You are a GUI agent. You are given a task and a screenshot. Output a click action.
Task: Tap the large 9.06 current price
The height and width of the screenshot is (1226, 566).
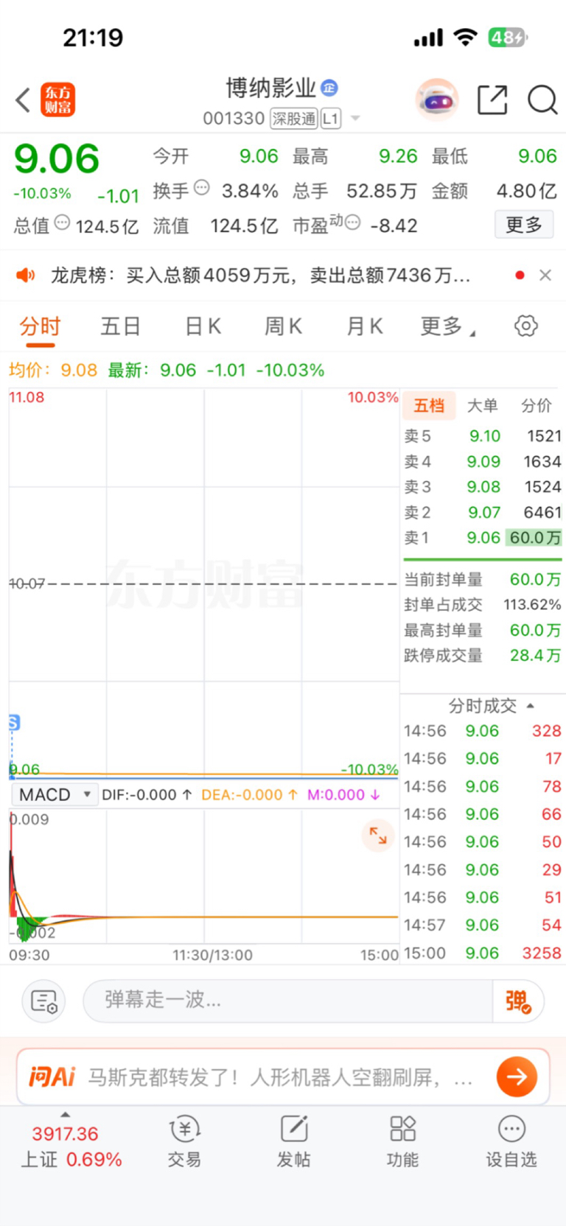(x=57, y=159)
